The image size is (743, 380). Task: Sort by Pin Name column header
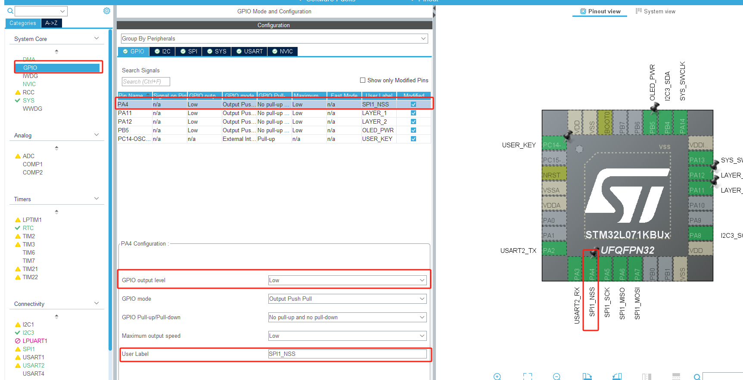(134, 95)
